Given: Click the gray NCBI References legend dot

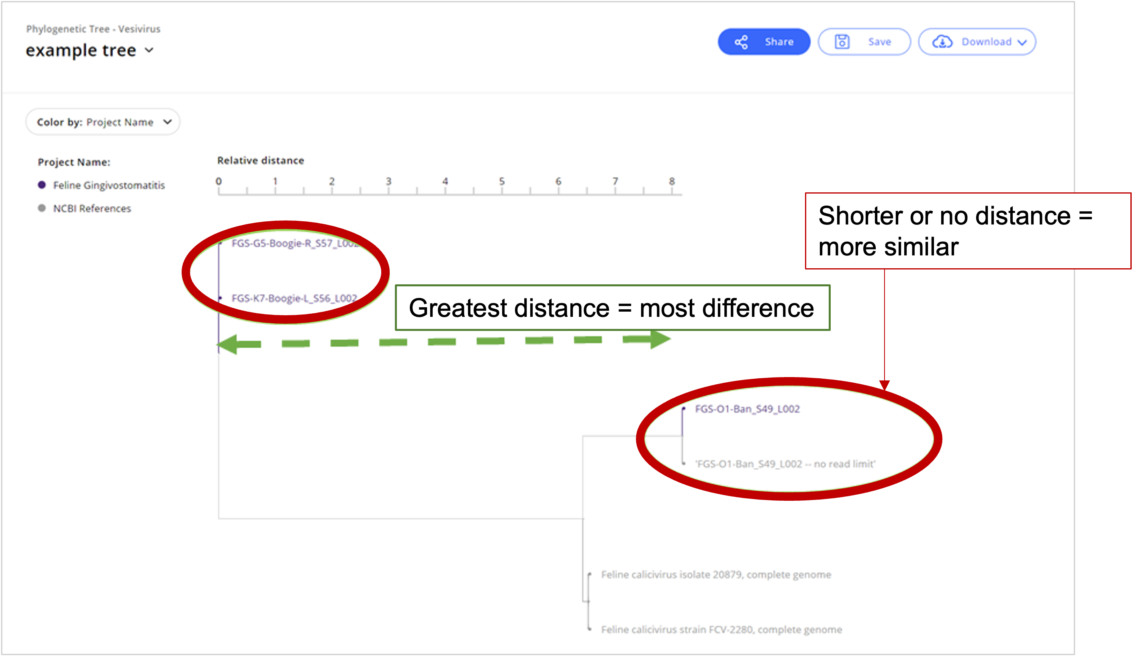Looking at the screenshot, I should pyautogui.click(x=42, y=208).
